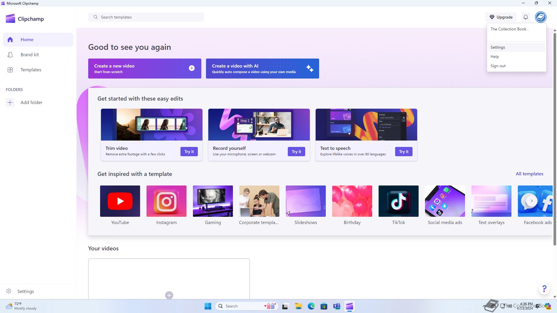Click the search magnifier icon in templates field
The width and height of the screenshot is (557, 313).
coord(95,17)
